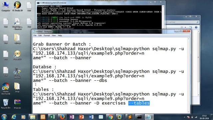Open Notepad's Format menu
This screenshot has width=213, height=120.
tap(47, 35)
